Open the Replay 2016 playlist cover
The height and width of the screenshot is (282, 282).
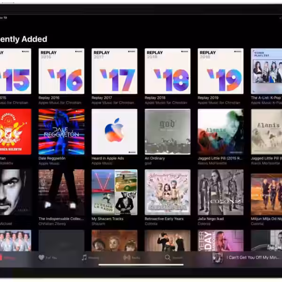pyautogui.click(x=61, y=71)
